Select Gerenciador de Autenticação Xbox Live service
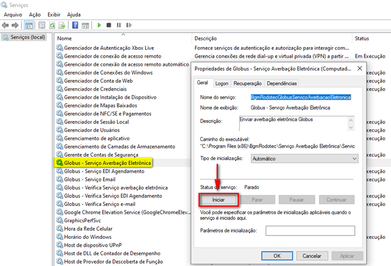The width and height of the screenshot is (391, 266). 109,48
